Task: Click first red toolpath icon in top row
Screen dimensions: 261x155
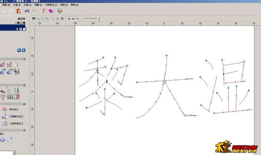Action: tap(2, 64)
